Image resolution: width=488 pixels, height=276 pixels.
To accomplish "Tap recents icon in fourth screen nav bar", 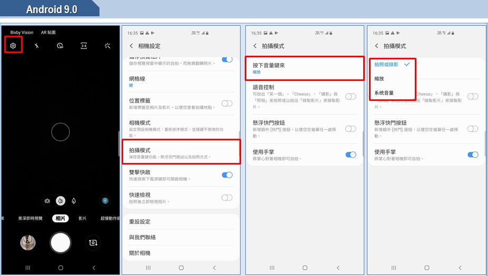I will click(x=394, y=268).
